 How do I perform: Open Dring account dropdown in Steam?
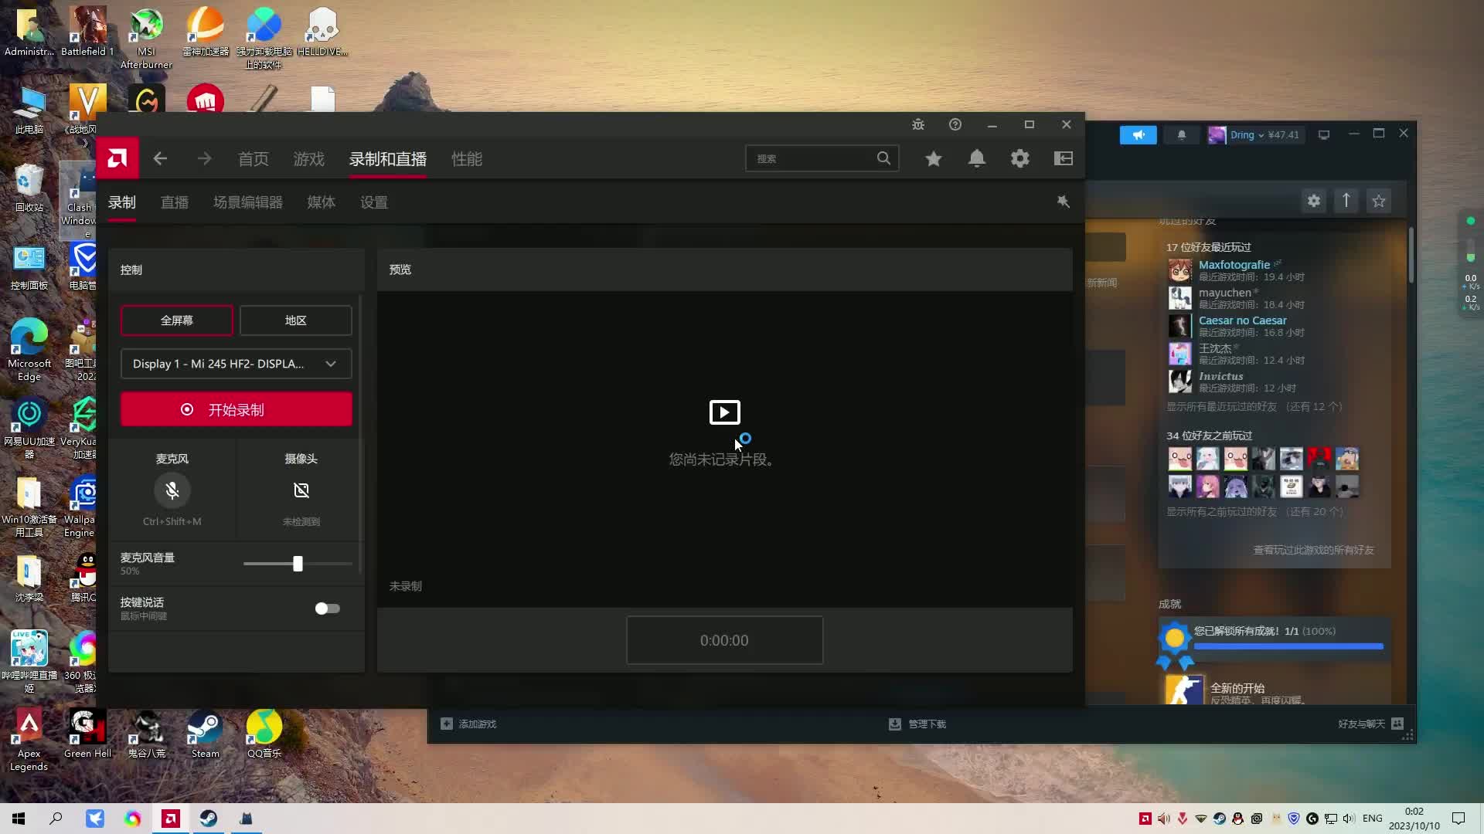[x=1245, y=134]
